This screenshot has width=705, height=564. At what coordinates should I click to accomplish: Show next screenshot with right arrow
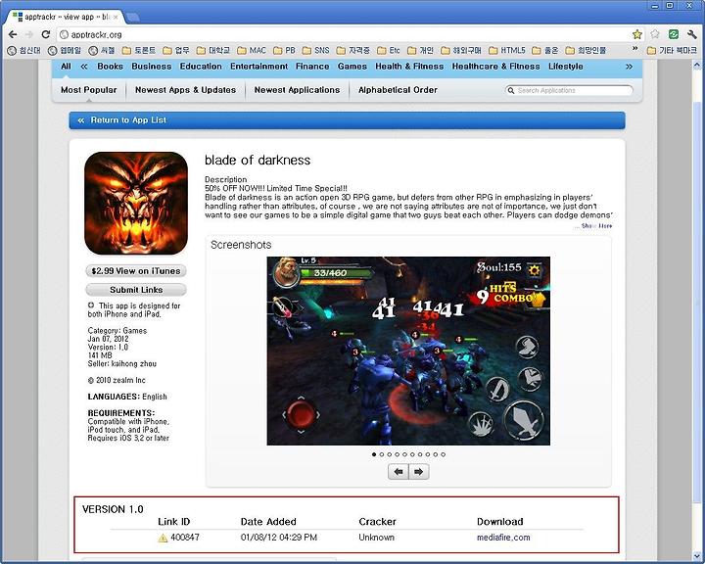coord(419,472)
